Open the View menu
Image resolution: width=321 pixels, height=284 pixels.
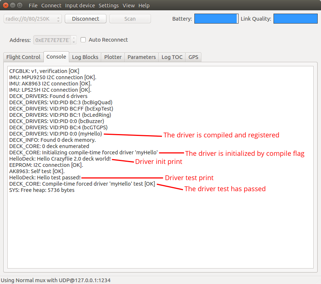point(128,6)
